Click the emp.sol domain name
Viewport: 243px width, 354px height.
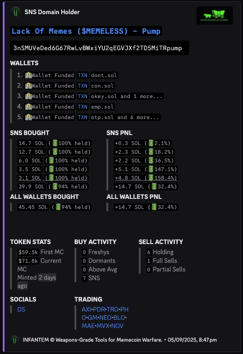point(102,107)
